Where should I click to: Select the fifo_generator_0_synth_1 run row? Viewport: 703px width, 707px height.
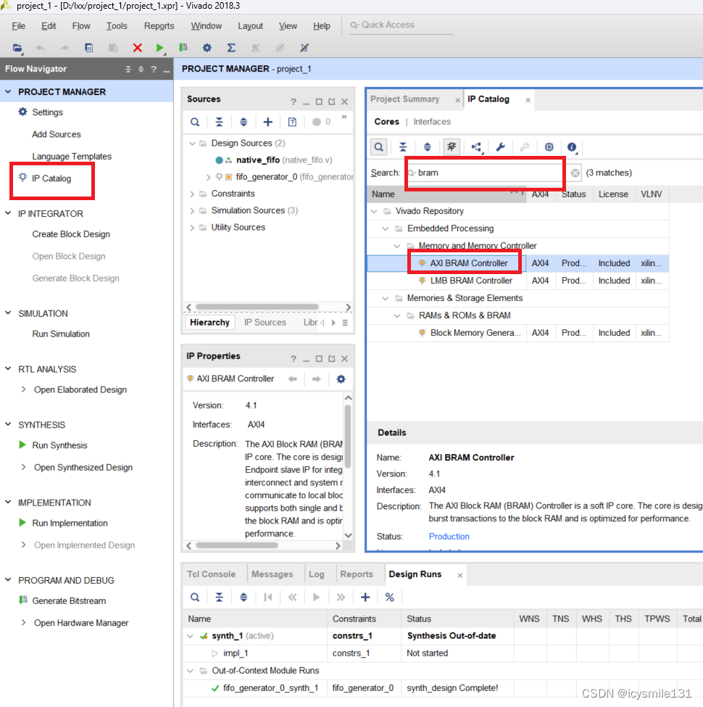[x=443, y=688]
